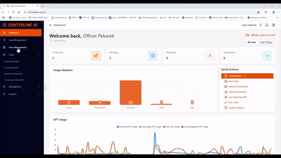Screen dimensions: 281x158
Task: Expand the Management section chevron
Action: coord(39,87)
